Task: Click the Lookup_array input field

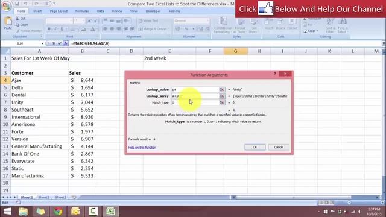Action: (195, 96)
